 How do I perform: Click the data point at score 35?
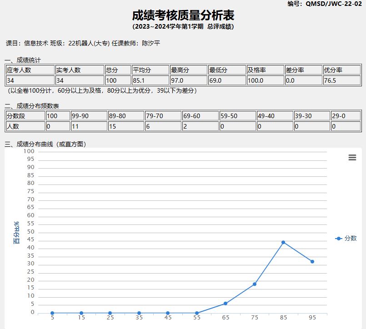pyautogui.click(x=139, y=313)
